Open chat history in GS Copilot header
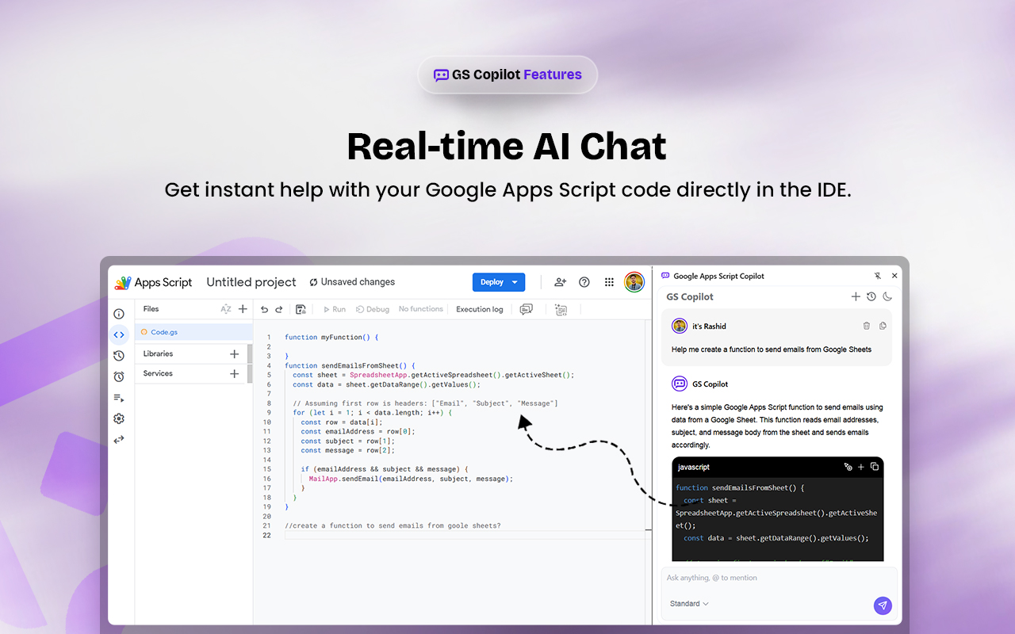Viewport: 1015px width, 634px height. click(871, 296)
